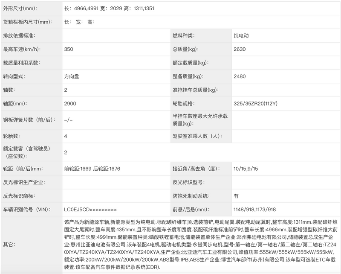This screenshot has height=274, width=341.
Task: Select the 防抱死制动系统 value 有
Action: coord(236,196)
